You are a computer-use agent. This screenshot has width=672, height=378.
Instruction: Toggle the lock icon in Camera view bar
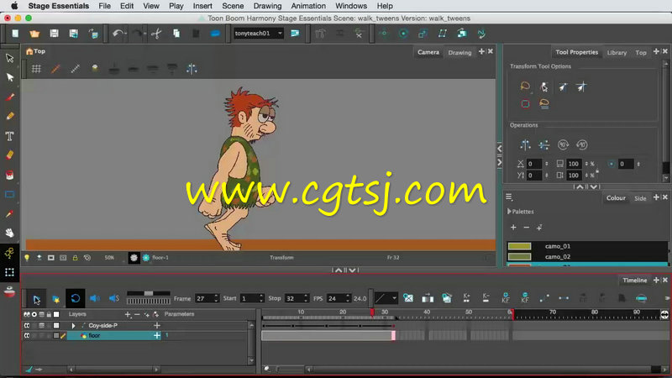pyautogui.click(x=75, y=258)
